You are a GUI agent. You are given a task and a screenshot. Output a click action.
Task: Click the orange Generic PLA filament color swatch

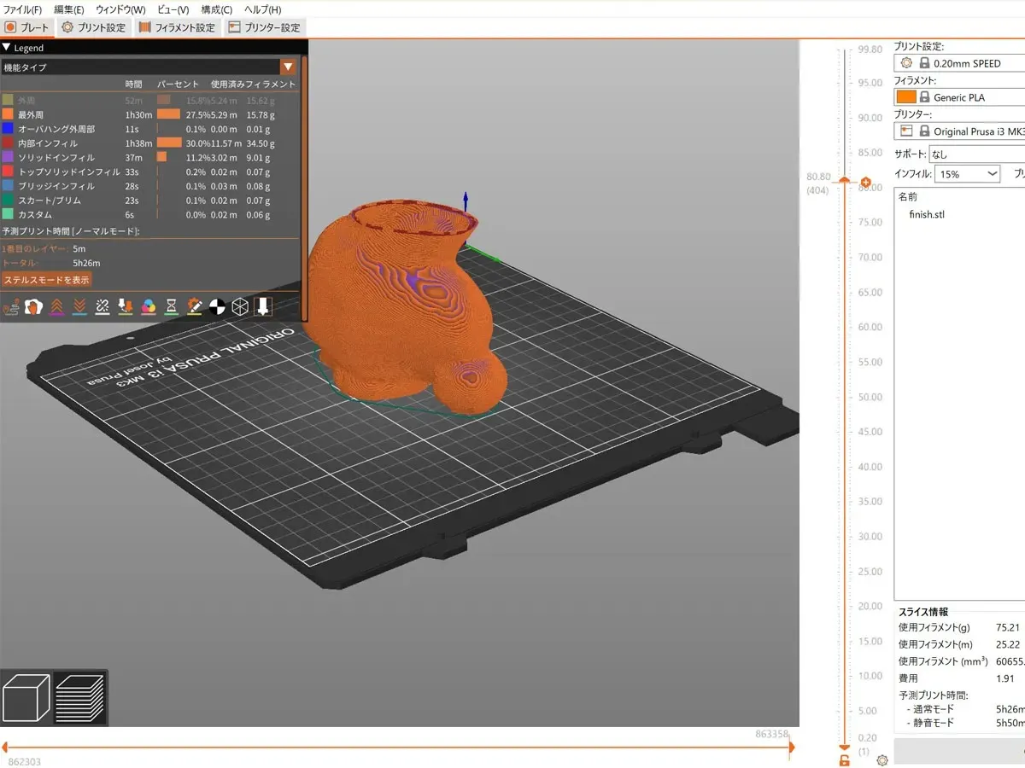click(x=905, y=97)
